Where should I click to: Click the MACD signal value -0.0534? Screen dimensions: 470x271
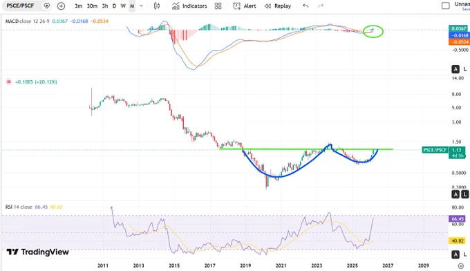tap(100, 21)
